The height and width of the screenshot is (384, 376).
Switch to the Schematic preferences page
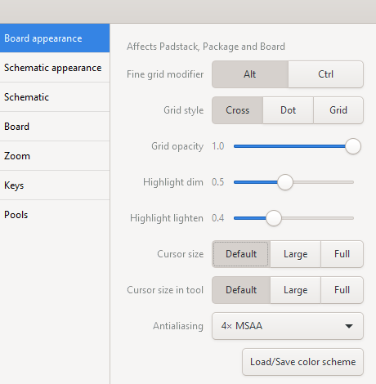pyautogui.click(x=55, y=97)
